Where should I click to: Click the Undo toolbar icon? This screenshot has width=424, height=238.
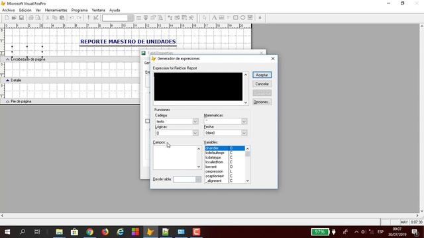pyautogui.click(x=72, y=18)
